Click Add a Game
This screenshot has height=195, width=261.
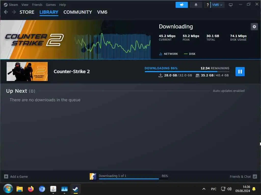pos(19,177)
